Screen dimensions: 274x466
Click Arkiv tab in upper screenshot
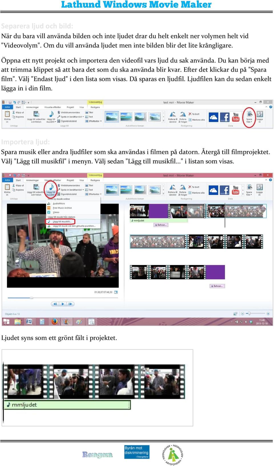[7, 107]
